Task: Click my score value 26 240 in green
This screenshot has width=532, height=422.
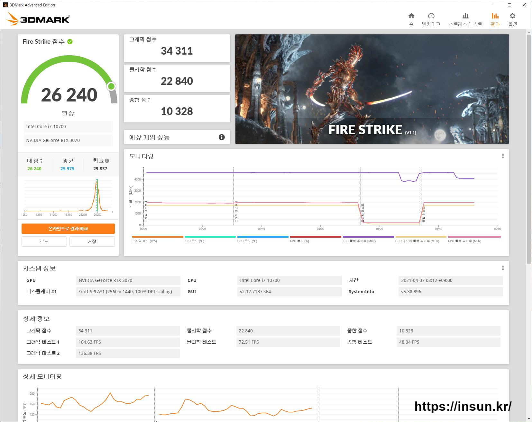Action: coord(34,169)
